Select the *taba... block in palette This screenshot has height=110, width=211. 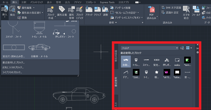tap(177, 74)
